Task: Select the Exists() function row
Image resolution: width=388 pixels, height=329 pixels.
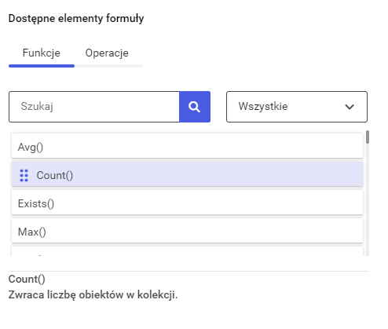Action: click(x=187, y=203)
